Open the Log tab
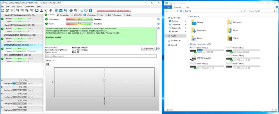 click(x=101, y=15)
